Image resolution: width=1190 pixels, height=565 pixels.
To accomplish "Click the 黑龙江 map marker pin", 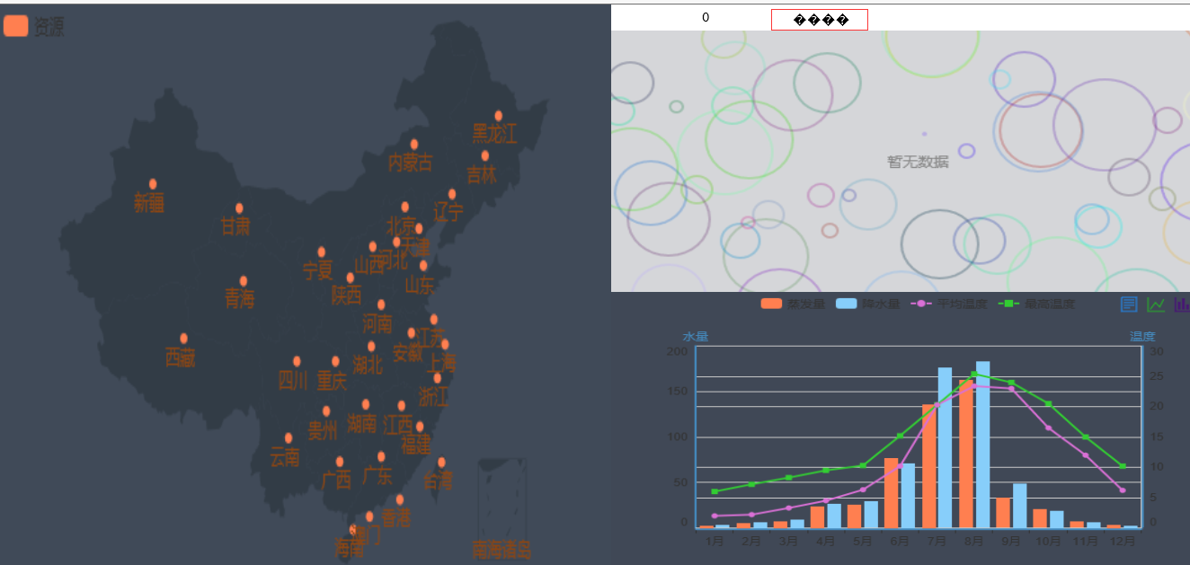I will click(x=498, y=116).
